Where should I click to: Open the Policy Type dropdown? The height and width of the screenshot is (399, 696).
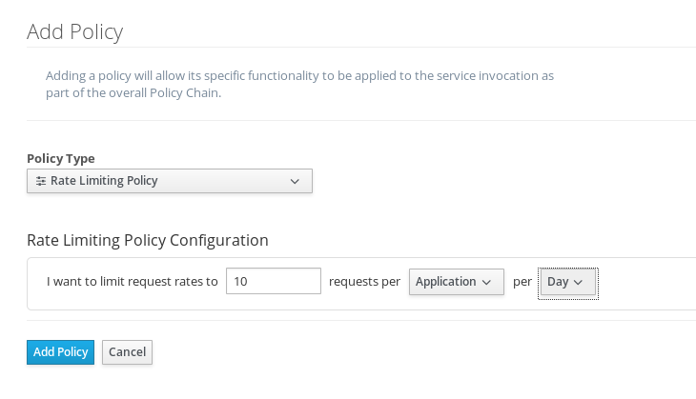170,181
